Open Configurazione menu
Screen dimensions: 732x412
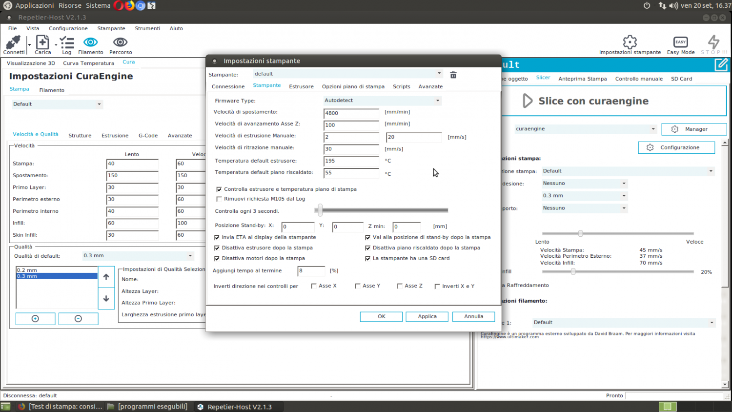(x=68, y=28)
